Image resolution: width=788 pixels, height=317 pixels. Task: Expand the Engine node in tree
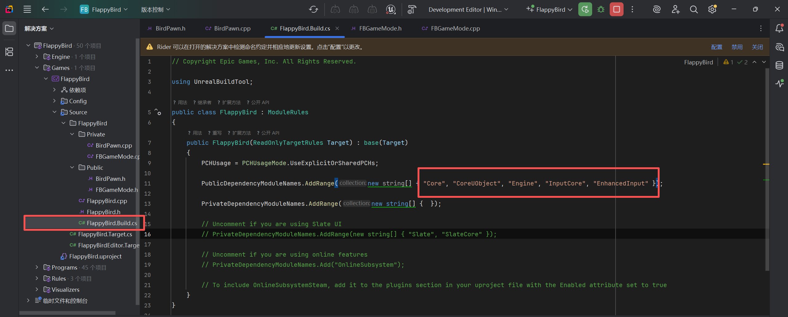(x=37, y=57)
